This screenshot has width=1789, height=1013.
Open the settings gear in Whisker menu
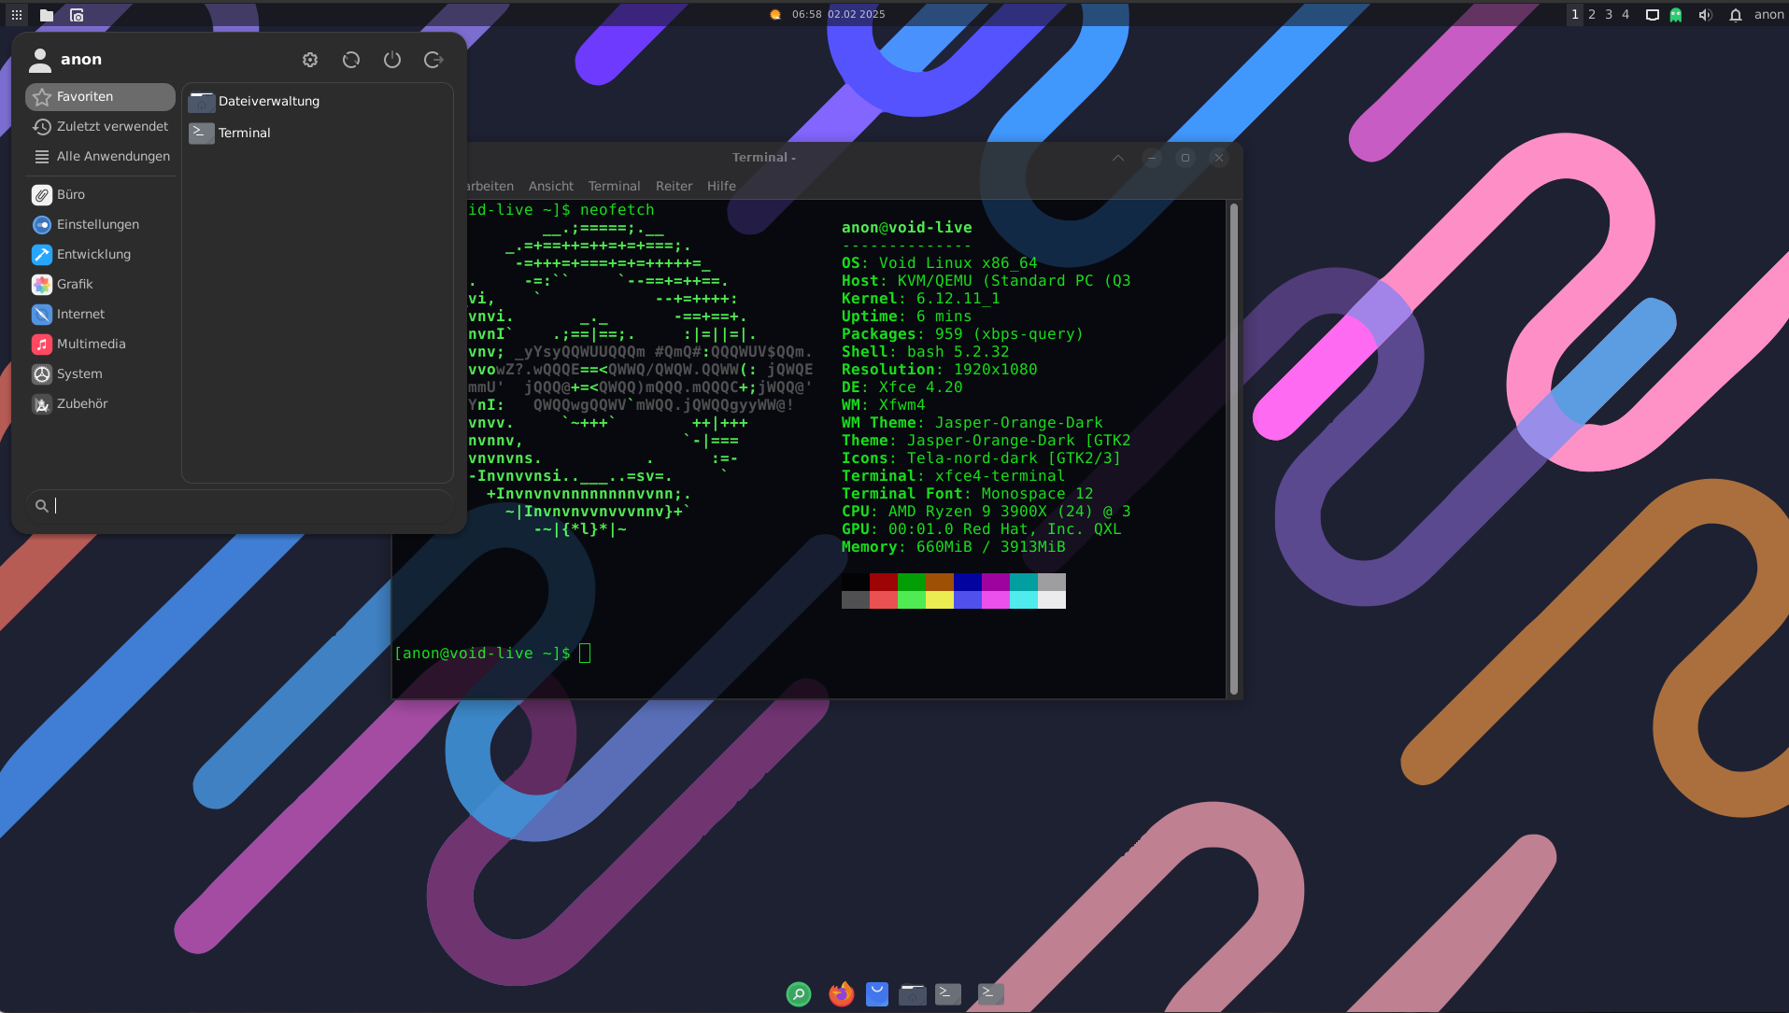pos(310,60)
